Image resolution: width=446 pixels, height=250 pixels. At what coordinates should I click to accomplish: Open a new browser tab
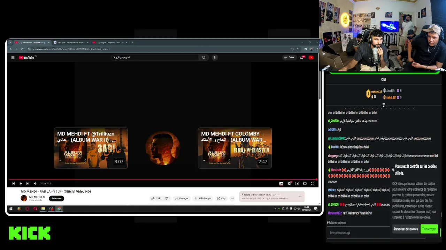[132, 42]
